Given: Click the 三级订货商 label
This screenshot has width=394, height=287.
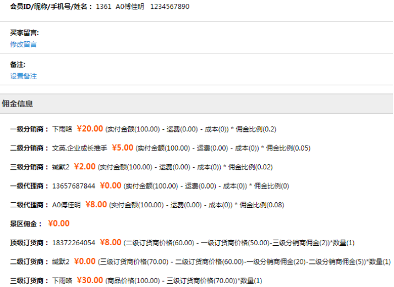Looking at the screenshot, I should click(29, 280).
